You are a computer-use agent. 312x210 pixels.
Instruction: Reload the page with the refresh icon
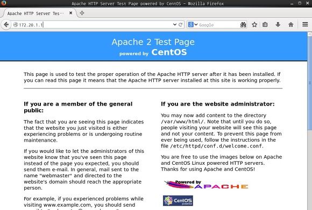180,25
